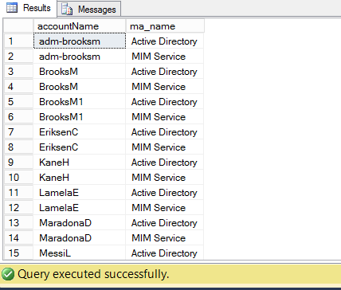Click the Messages tab document icon
341x290 pixels.
tap(67, 9)
